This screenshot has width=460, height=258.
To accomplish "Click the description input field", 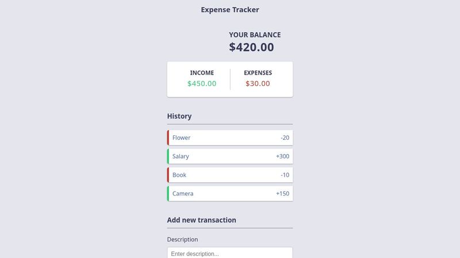I will click(229, 253).
